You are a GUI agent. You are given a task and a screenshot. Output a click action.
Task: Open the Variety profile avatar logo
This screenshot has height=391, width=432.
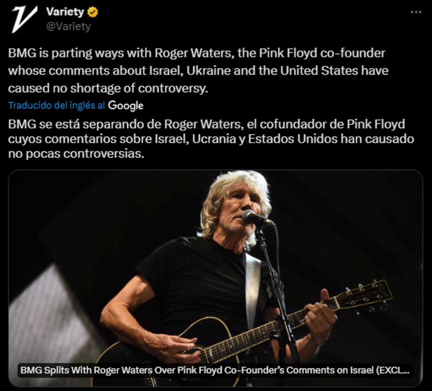click(24, 19)
